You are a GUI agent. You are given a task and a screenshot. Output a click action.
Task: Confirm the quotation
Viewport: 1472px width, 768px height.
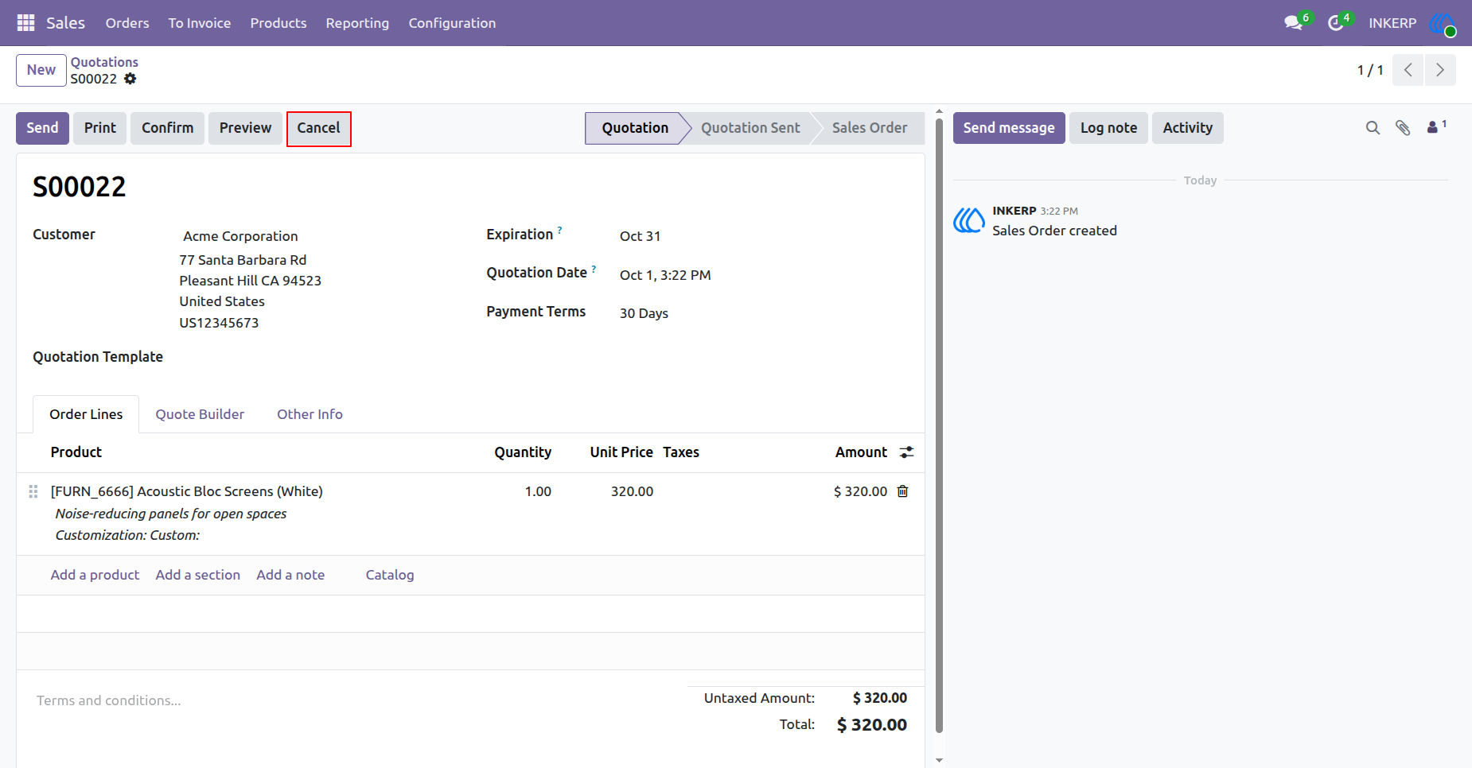click(x=167, y=128)
